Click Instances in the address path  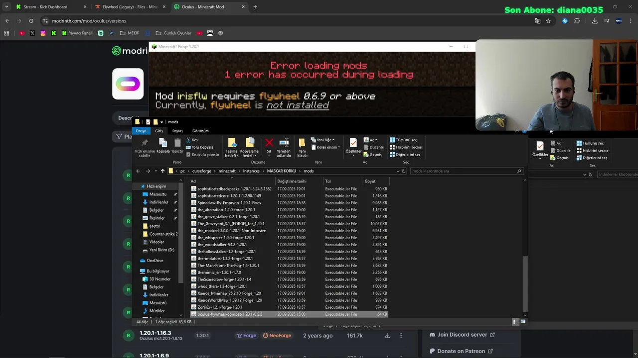251,171
